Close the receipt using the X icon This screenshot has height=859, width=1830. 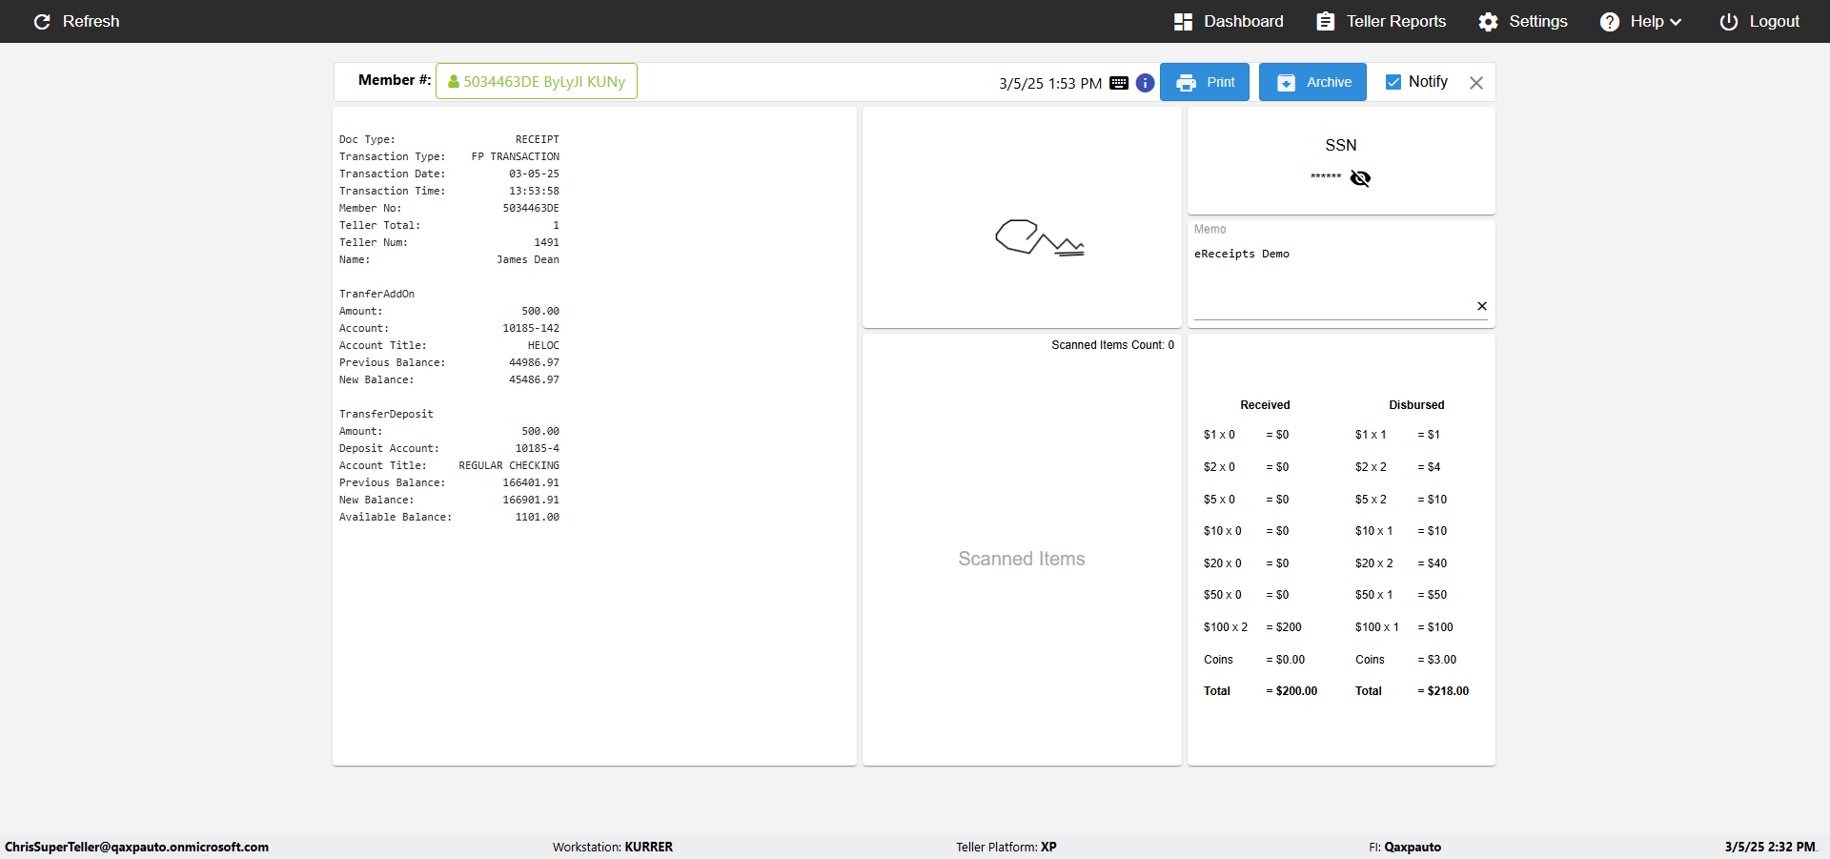pos(1476,83)
